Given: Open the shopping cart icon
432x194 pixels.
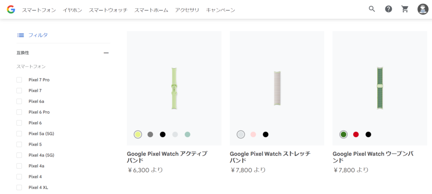Looking at the screenshot, I should (405, 9).
